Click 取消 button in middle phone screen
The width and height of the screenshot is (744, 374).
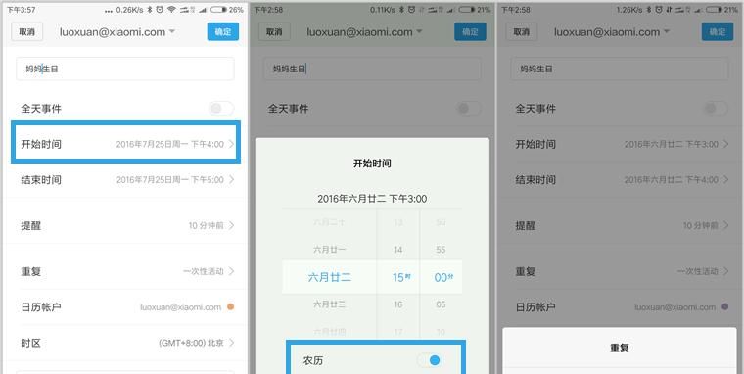pos(274,31)
